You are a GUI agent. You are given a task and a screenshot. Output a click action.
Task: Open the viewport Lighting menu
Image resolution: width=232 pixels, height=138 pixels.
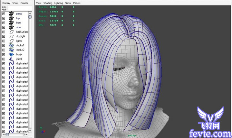click(x=59, y=3)
